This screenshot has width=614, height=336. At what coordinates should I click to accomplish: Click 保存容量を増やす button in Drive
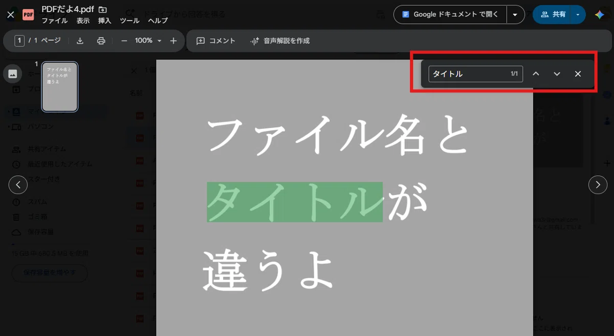(50, 273)
